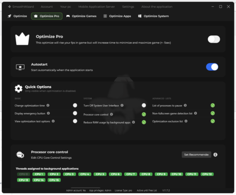Click info icon next to Change optimization time
This screenshot has width=236, height=195.
click(48, 106)
